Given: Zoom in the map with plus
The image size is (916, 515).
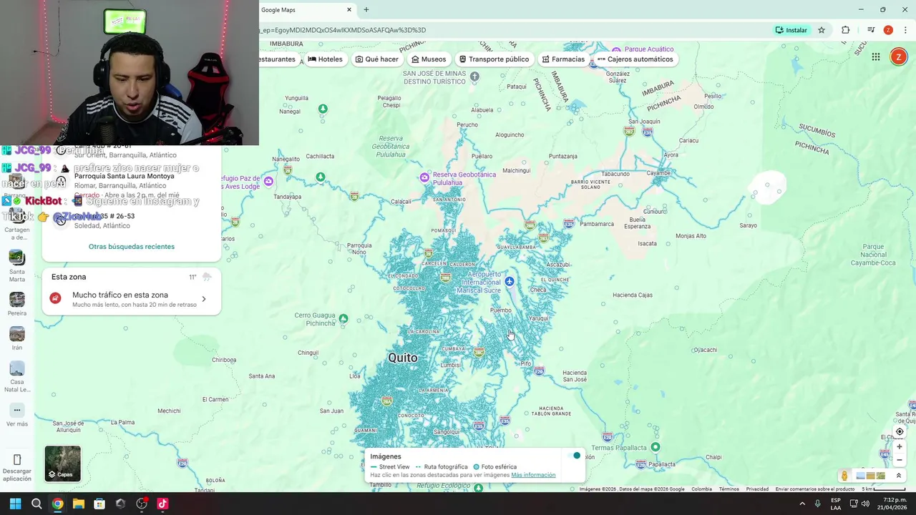Looking at the screenshot, I should [x=900, y=447].
